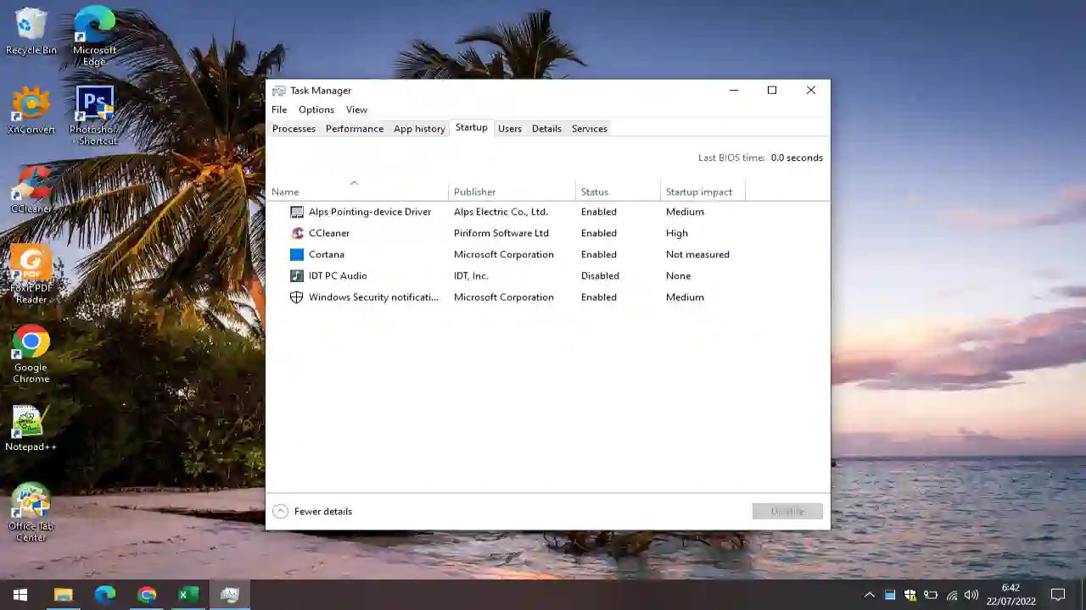Open the Windows Start menu
The height and width of the screenshot is (610, 1086).
[x=20, y=595]
